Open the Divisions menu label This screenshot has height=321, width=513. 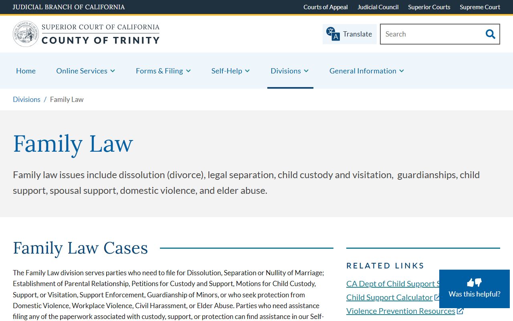pos(285,71)
